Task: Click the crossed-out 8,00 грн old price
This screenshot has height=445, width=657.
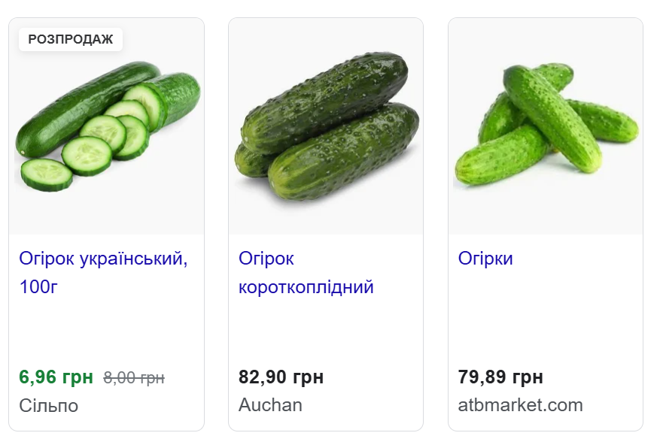Action: point(134,377)
